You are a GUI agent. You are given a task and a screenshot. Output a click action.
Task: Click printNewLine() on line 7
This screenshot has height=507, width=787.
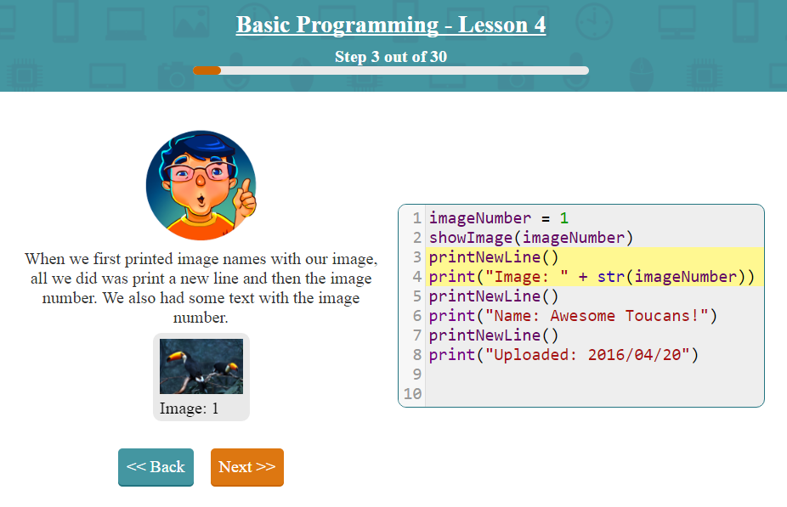click(494, 335)
